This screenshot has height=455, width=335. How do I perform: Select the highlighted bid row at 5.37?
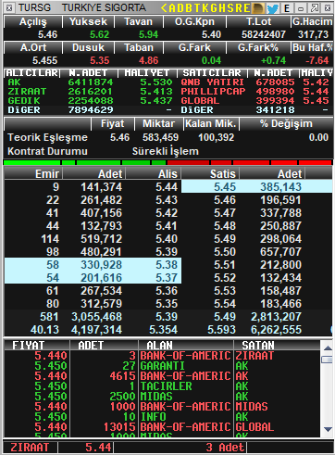coord(93,278)
